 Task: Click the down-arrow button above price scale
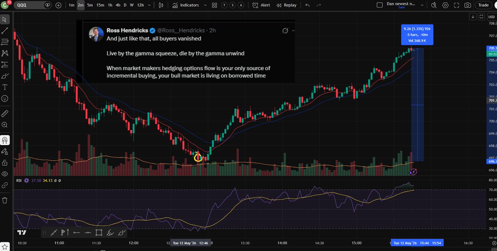[473, 17]
